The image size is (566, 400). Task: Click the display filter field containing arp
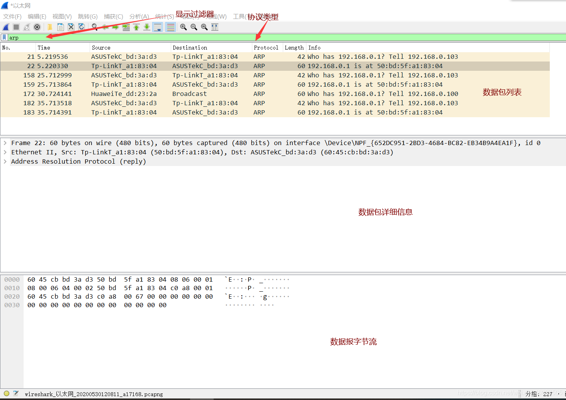coord(287,38)
